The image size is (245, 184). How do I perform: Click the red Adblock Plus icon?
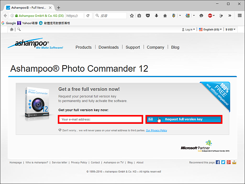coord(210,16)
